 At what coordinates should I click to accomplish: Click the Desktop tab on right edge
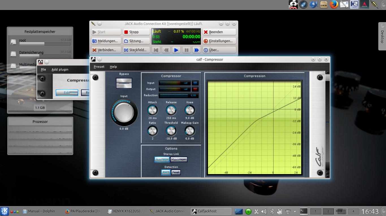(x=382, y=37)
